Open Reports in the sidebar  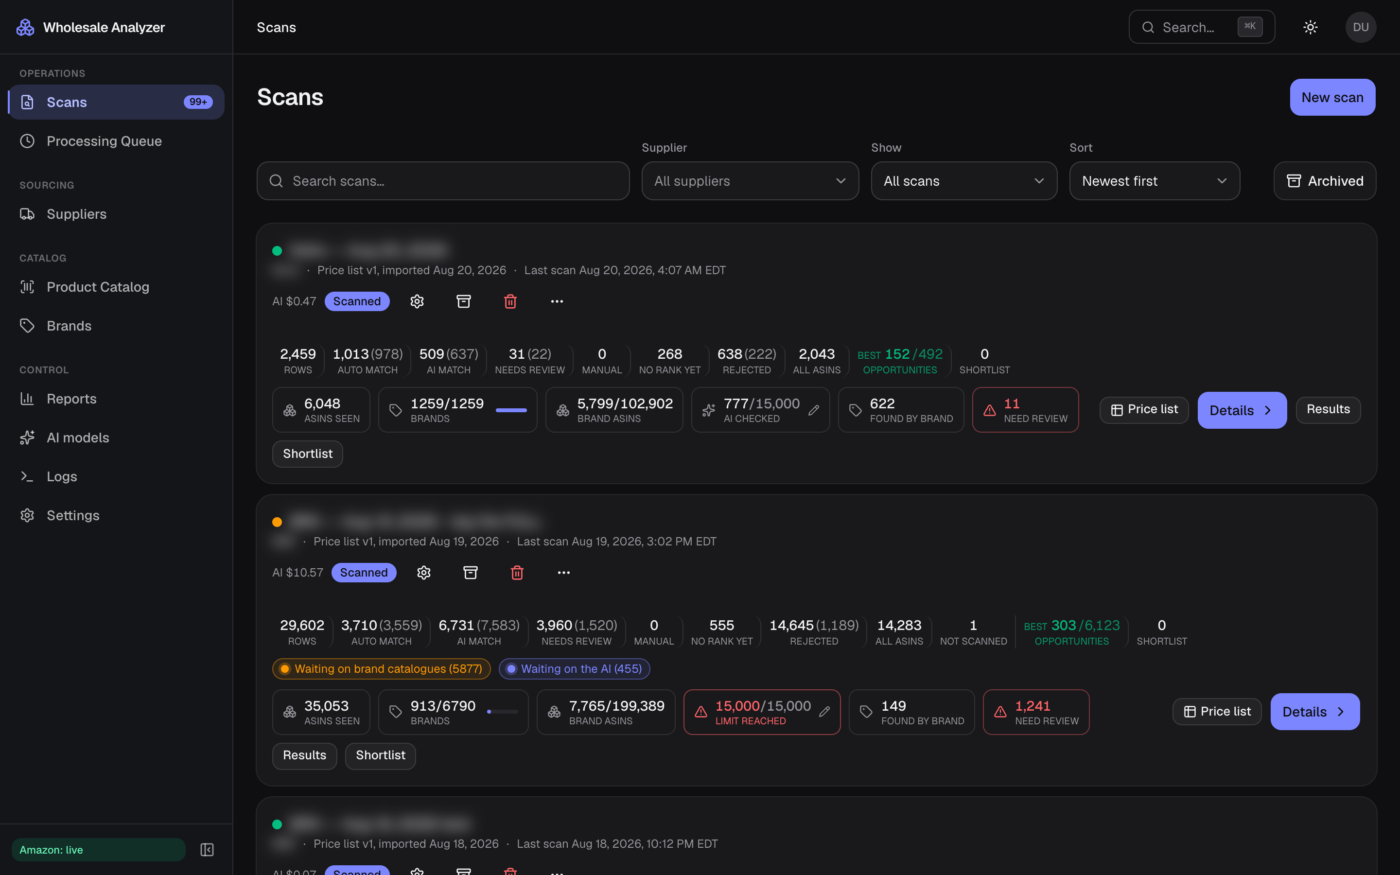click(x=116, y=398)
